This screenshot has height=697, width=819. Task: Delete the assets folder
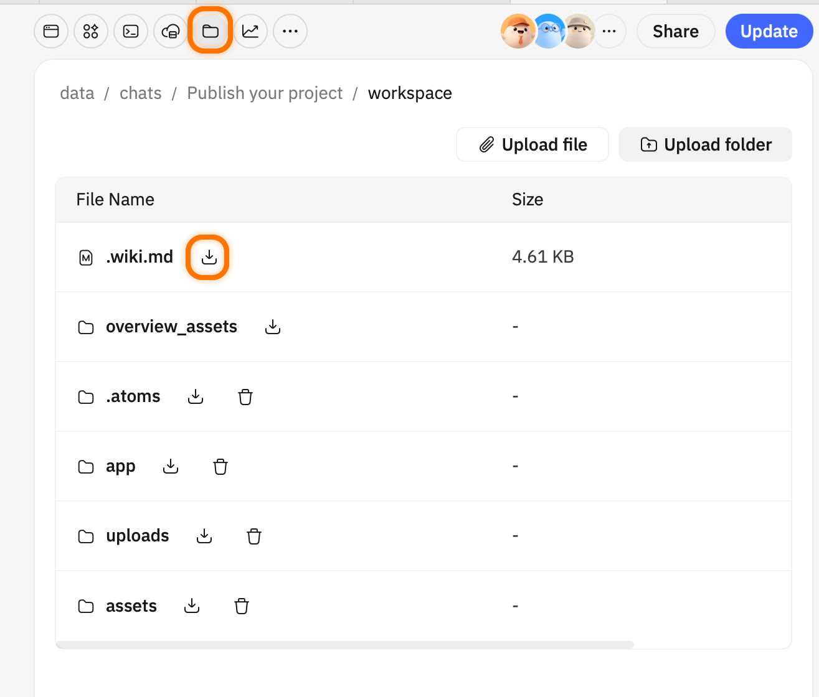242,606
